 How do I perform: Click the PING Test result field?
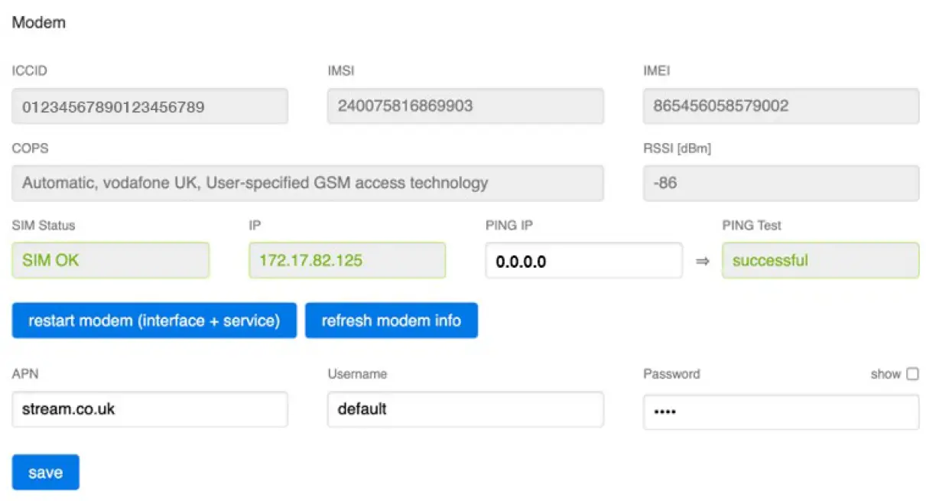pos(820,261)
